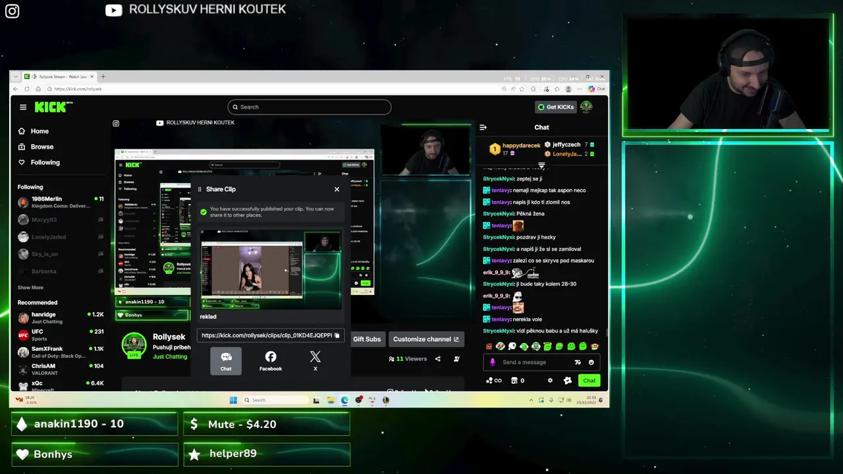843x474 pixels.
Task: Open hanridge in Recommended channels
Action: coord(61,318)
